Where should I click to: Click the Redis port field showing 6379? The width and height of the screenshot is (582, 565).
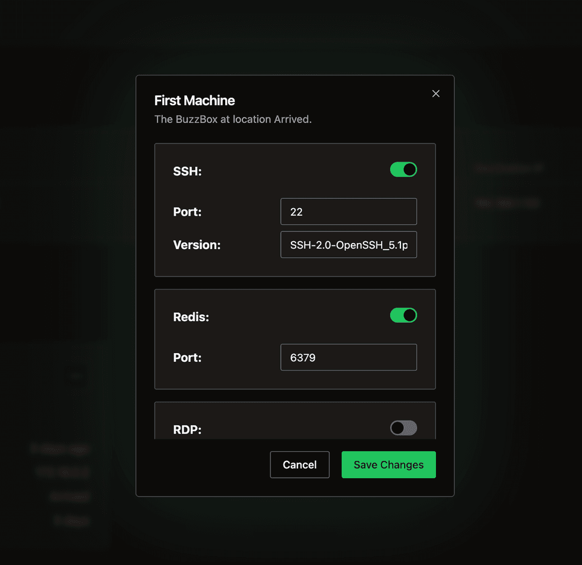[x=348, y=357]
